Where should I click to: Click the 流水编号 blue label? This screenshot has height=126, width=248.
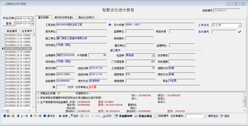coord(204,32)
